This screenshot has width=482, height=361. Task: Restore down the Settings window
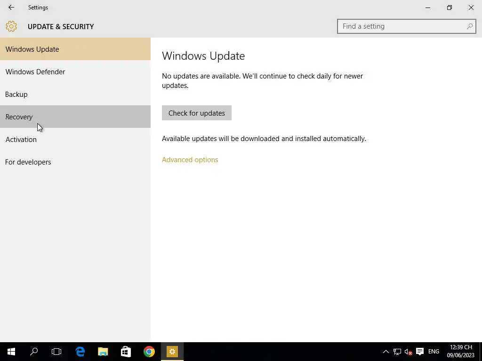pos(450,8)
